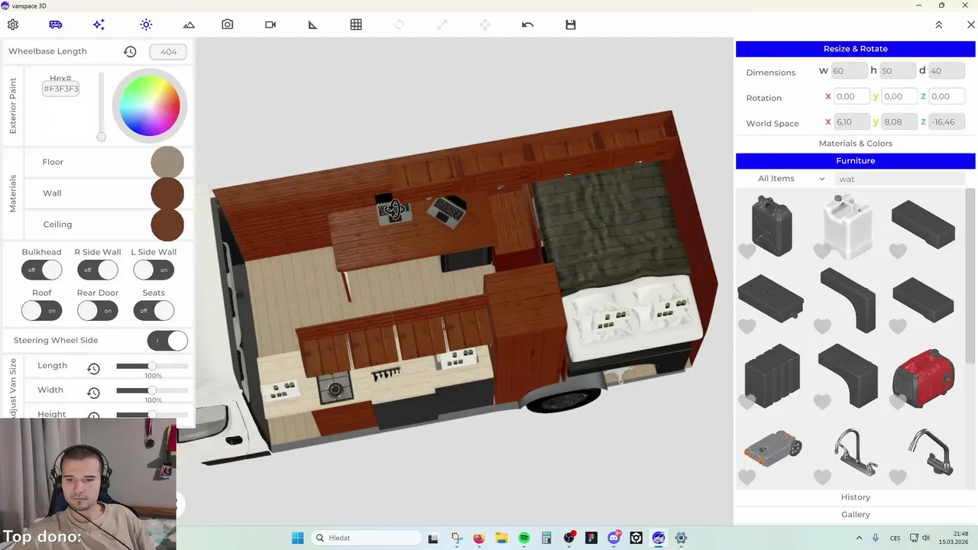The width and height of the screenshot is (978, 550).
Task: Click the World Space z field
Action: point(946,121)
